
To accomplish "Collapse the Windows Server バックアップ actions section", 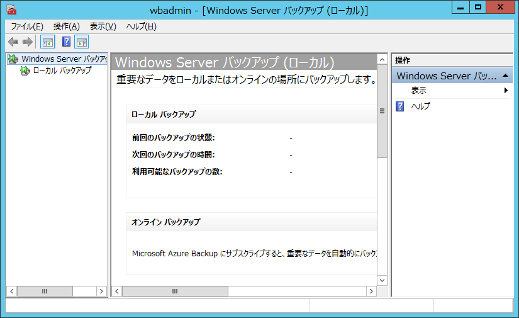I will click(x=506, y=76).
